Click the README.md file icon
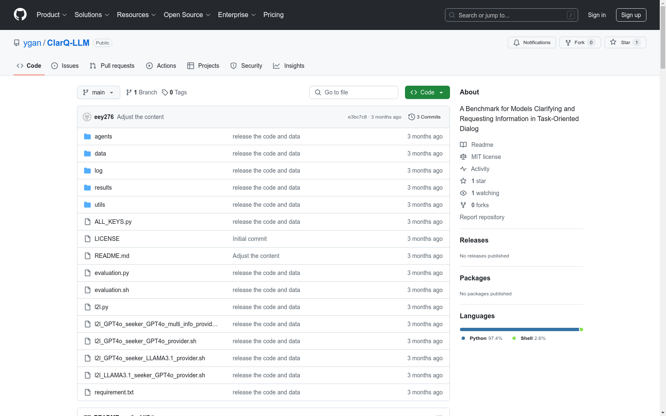Screen dimensions: 666x416 coord(87,256)
